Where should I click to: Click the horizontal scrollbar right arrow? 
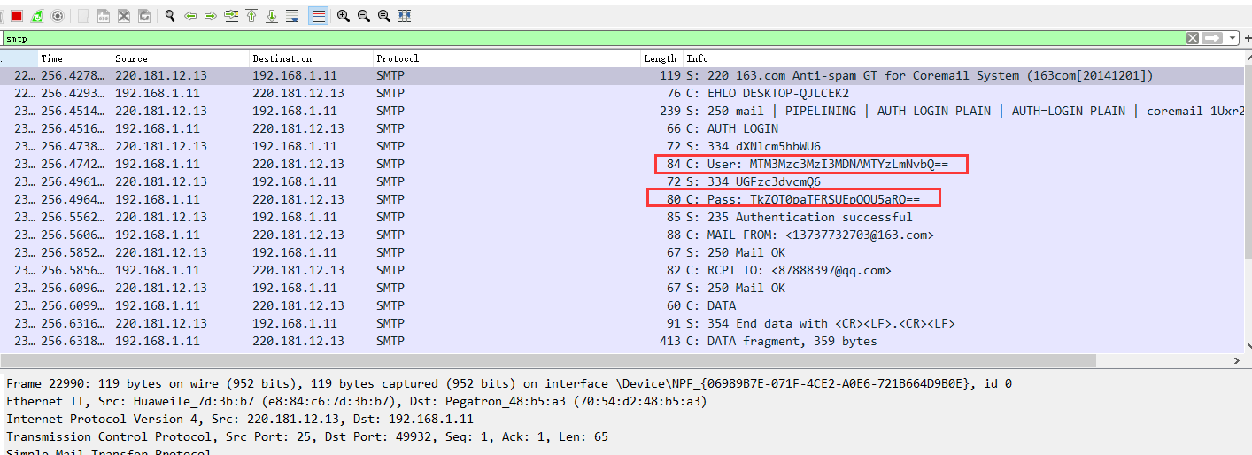(x=1237, y=360)
